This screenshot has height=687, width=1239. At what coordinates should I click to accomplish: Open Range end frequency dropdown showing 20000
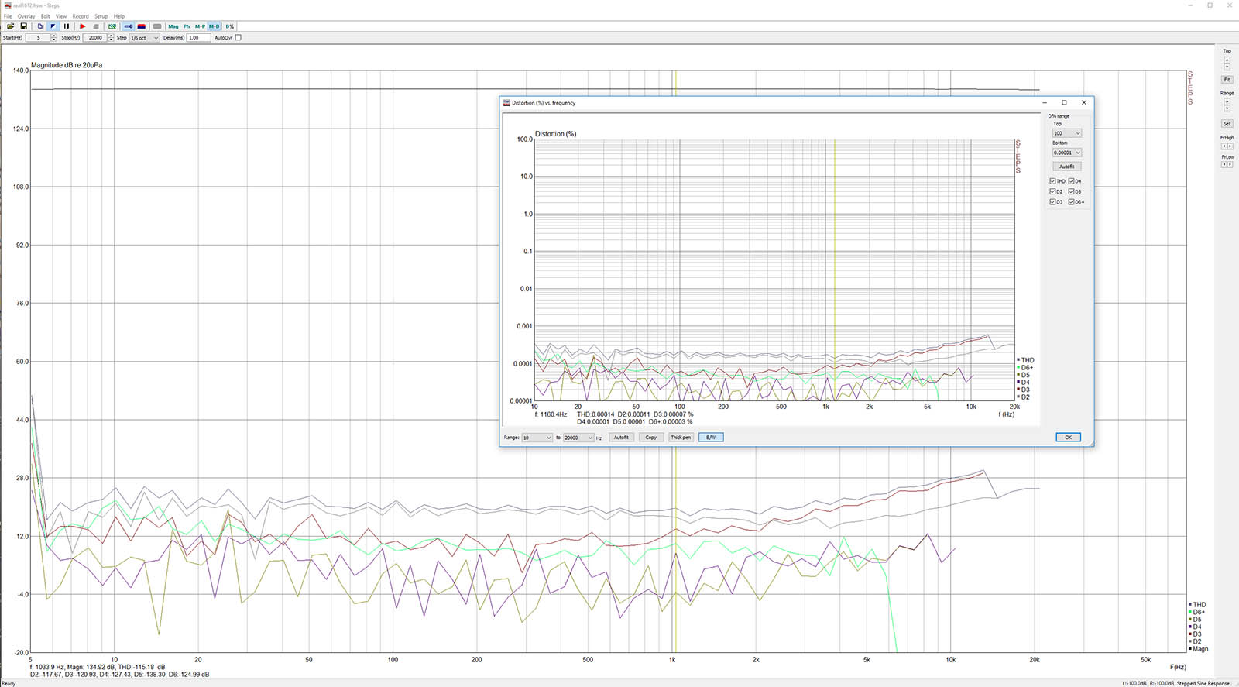pyautogui.click(x=578, y=438)
